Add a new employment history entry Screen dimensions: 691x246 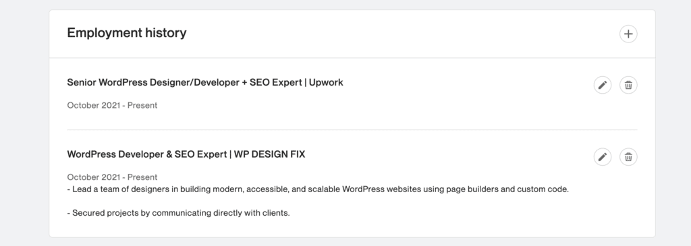(628, 34)
